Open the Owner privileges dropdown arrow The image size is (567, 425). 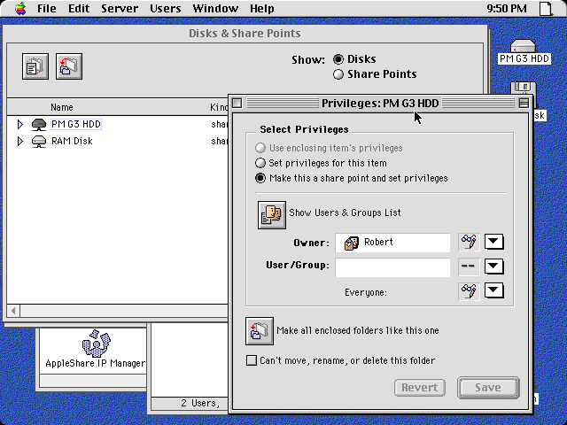(x=494, y=243)
